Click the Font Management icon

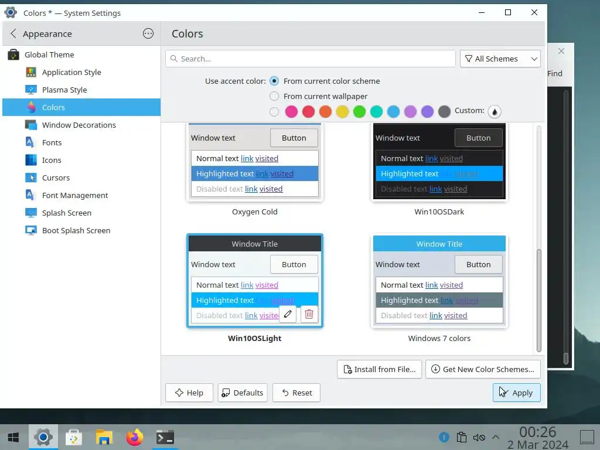(31, 196)
